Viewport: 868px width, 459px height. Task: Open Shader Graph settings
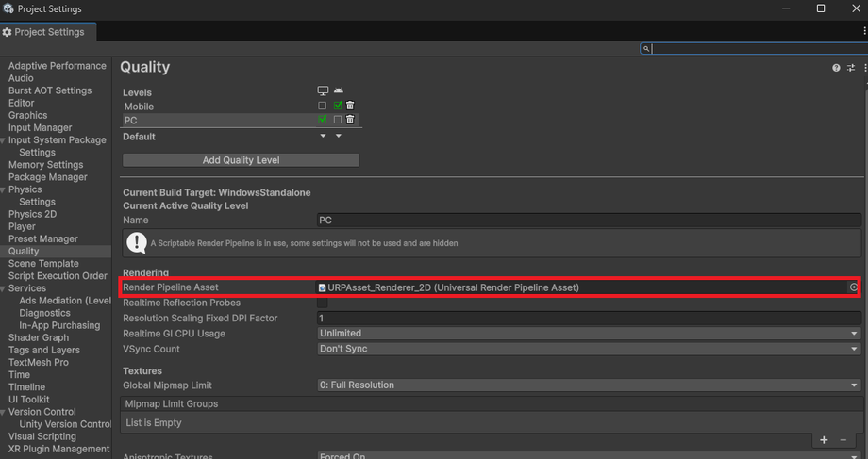pyautogui.click(x=38, y=337)
